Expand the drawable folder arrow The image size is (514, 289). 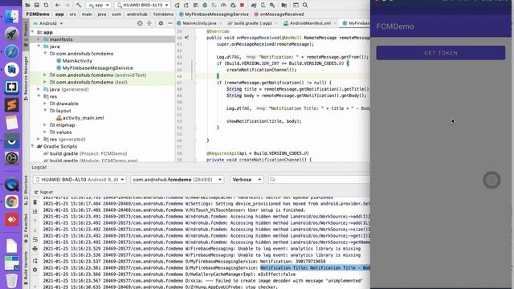[45, 104]
